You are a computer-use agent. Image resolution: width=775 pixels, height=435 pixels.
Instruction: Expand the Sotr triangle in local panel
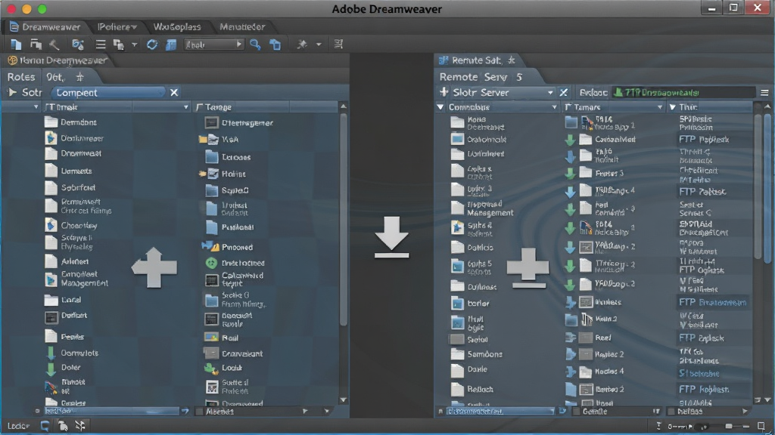[x=12, y=92]
